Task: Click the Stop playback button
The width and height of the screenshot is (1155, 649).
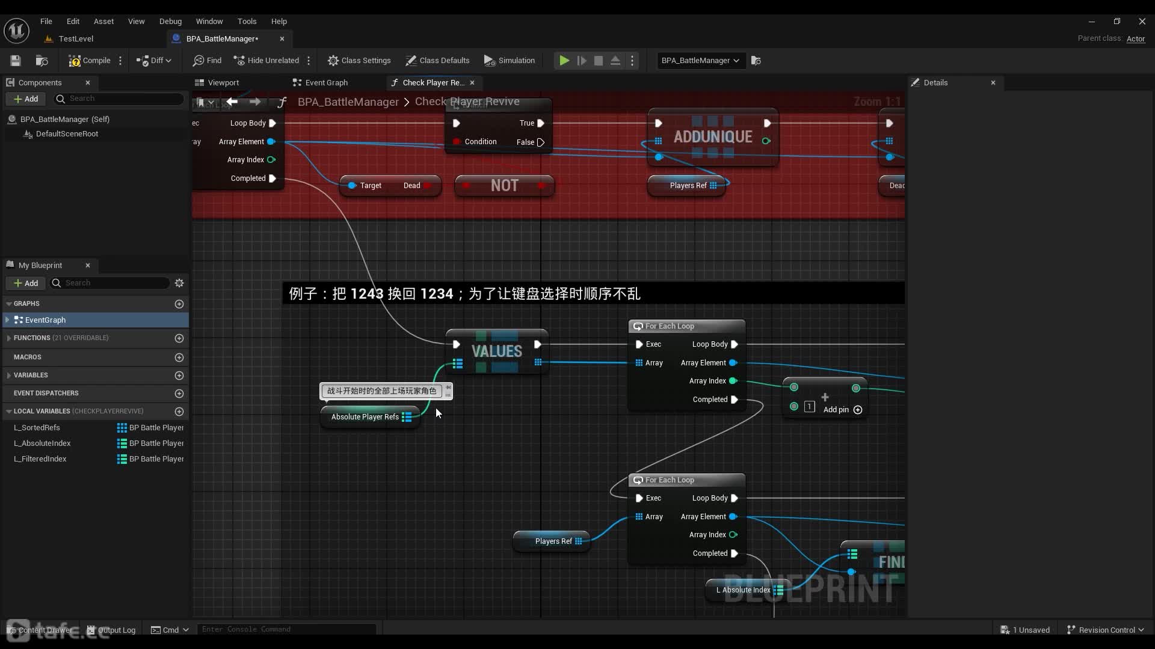Action: click(x=599, y=60)
